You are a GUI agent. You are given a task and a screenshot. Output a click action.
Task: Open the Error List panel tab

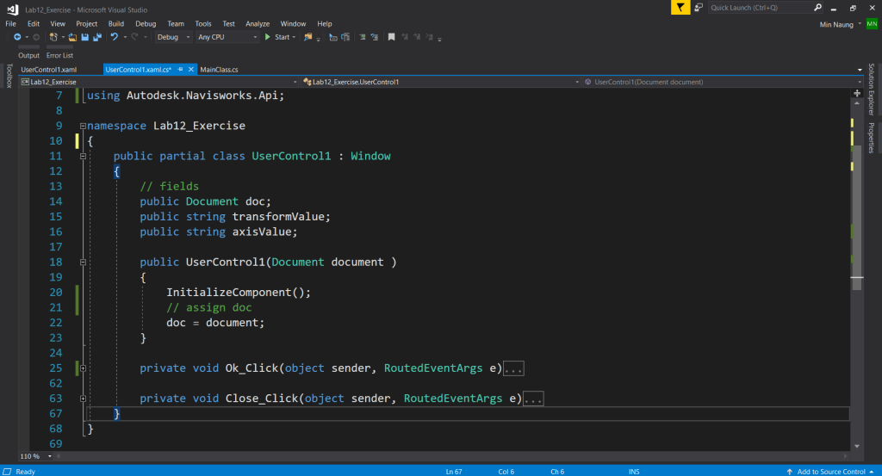click(59, 55)
